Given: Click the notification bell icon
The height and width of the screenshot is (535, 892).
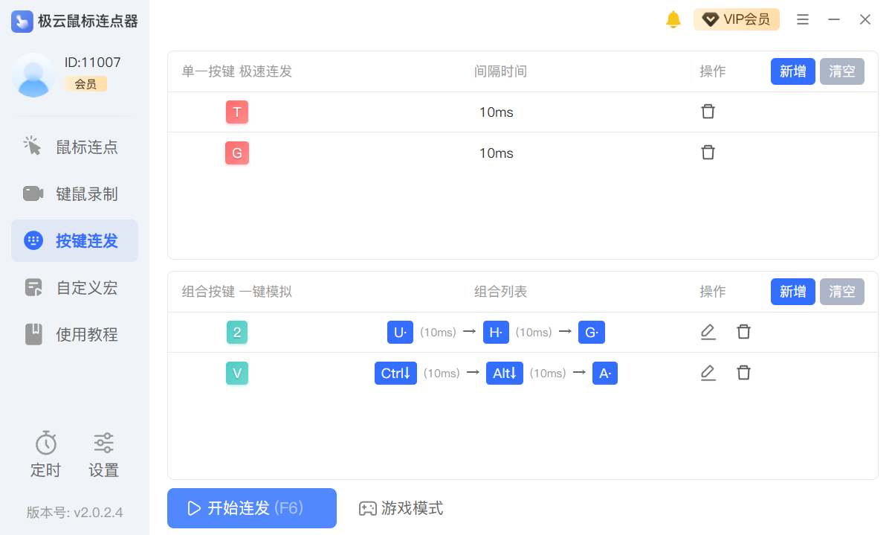Looking at the screenshot, I should click(673, 20).
